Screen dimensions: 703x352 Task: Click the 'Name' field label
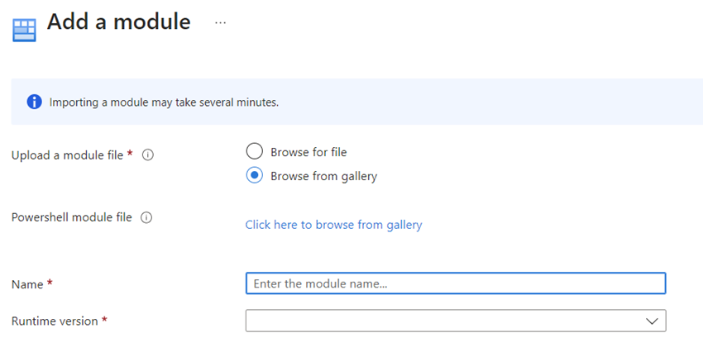pyautogui.click(x=27, y=284)
